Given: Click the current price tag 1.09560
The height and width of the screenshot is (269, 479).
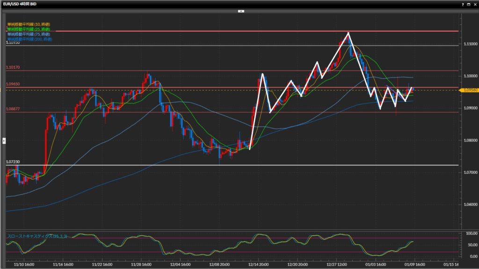Looking at the screenshot, I should point(469,90).
